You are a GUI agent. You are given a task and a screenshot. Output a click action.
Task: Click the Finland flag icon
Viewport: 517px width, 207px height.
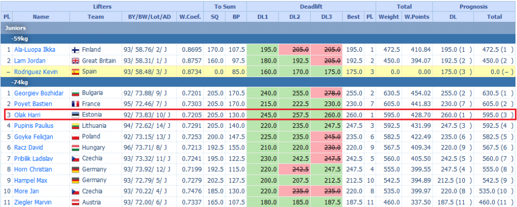75,50
